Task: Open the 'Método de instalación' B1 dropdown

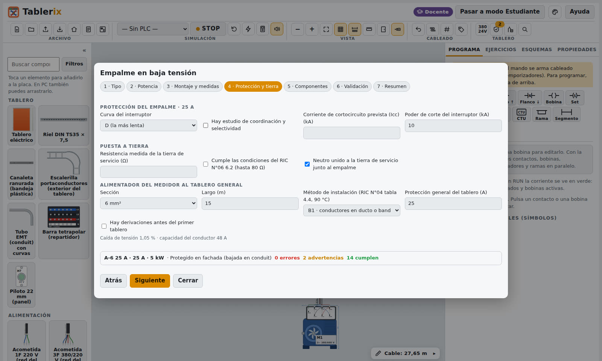Action: pos(352,211)
